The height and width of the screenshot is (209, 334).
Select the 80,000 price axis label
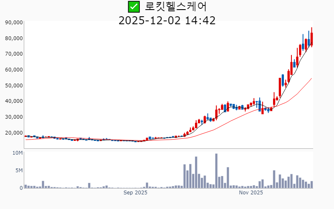(x=14, y=38)
